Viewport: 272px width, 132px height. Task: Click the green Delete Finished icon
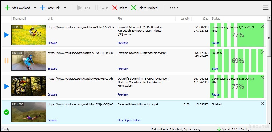point(134,8)
